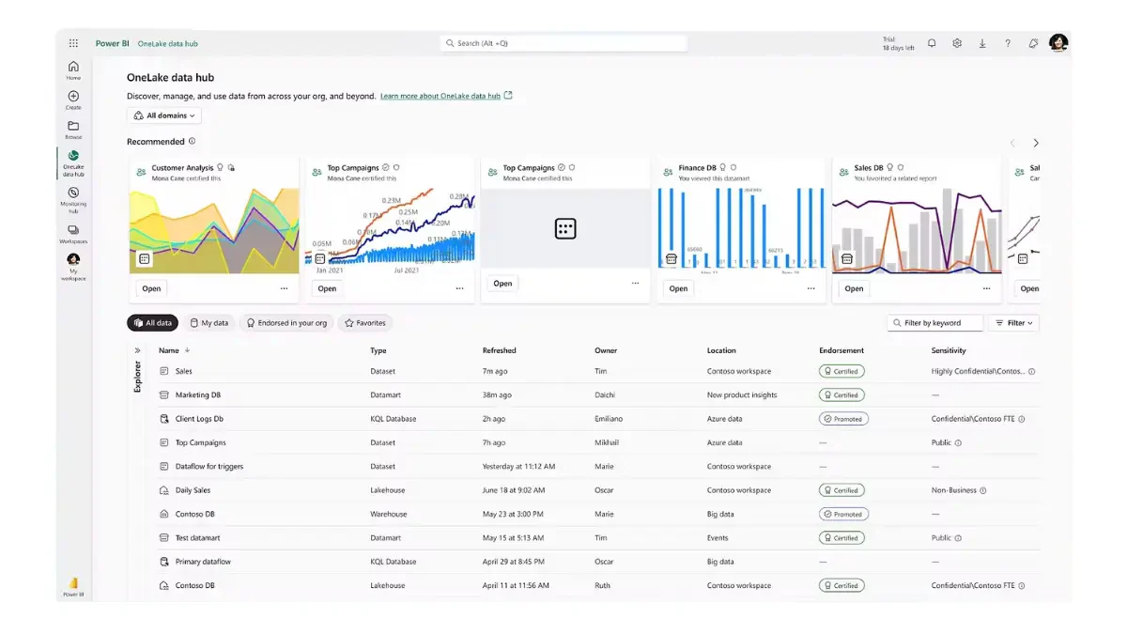Select the All data tab

tap(152, 322)
